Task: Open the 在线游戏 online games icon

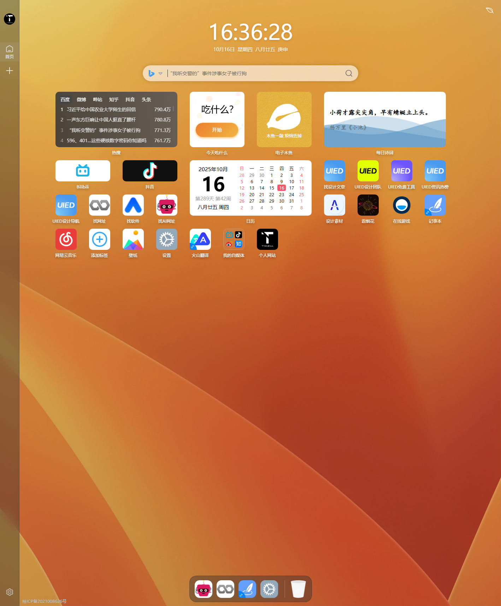Action: (401, 205)
